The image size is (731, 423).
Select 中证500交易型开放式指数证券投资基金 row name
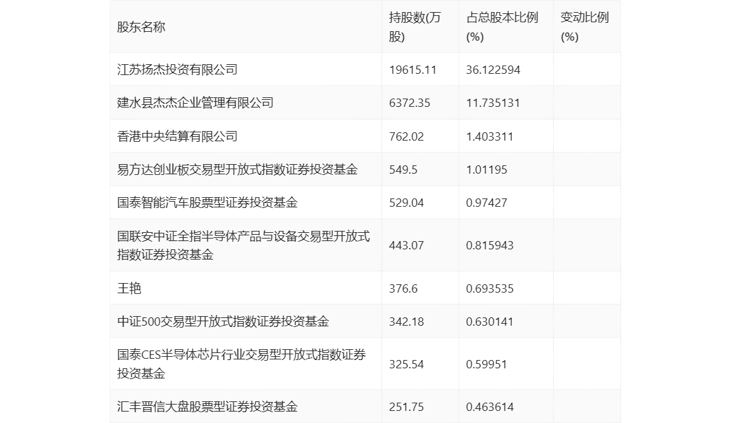(x=223, y=322)
